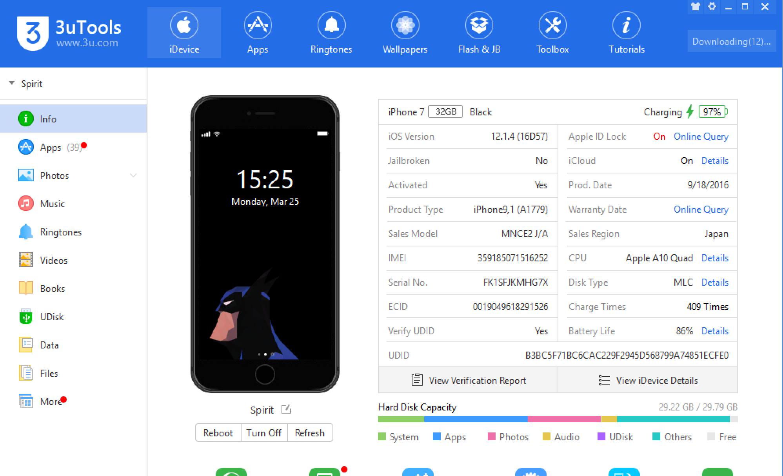
Task: Open settings gear in title bar
Action: 712,7
